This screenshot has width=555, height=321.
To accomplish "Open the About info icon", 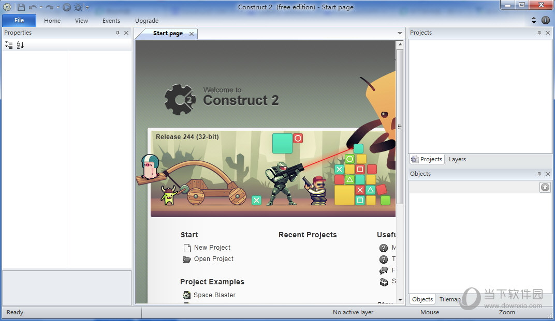I will click(x=546, y=21).
